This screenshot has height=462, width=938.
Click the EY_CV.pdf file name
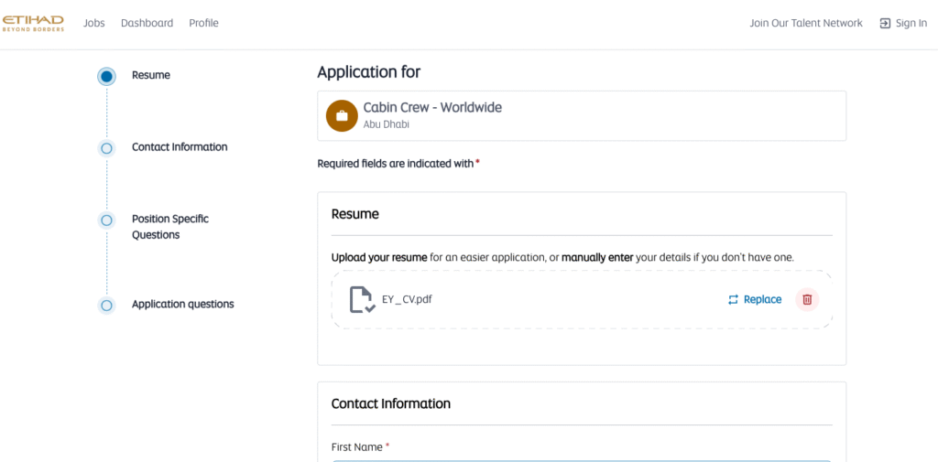pos(407,299)
